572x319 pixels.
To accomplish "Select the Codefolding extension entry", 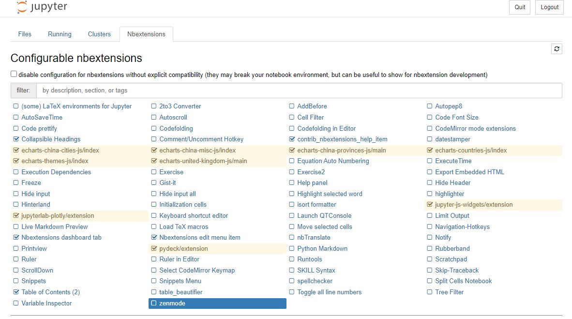I will point(176,128).
